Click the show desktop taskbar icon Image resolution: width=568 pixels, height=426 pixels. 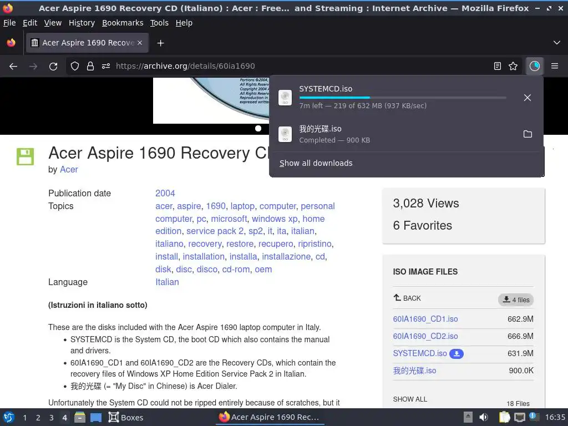click(x=96, y=417)
